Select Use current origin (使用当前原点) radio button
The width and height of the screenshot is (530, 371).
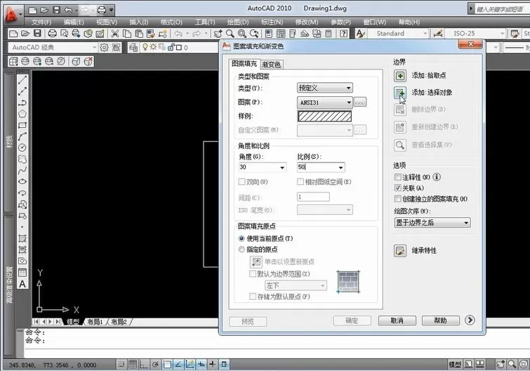[x=241, y=238]
